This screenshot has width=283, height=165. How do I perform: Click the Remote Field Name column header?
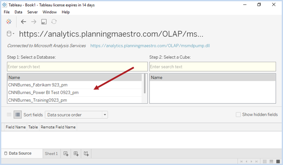click(x=58, y=127)
